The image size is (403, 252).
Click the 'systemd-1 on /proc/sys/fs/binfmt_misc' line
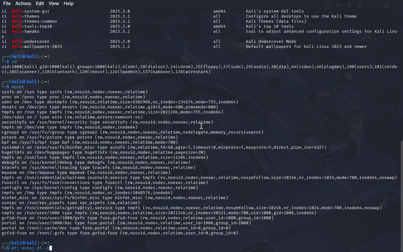click(x=164, y=147)
